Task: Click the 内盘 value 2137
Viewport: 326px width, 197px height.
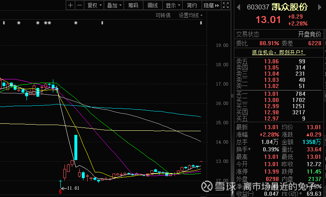Action: [x=314, y=179]
